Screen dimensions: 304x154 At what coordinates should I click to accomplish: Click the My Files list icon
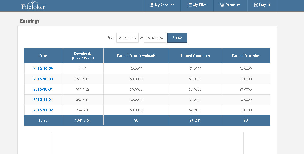pyautogui.click(x=190, y=5)
